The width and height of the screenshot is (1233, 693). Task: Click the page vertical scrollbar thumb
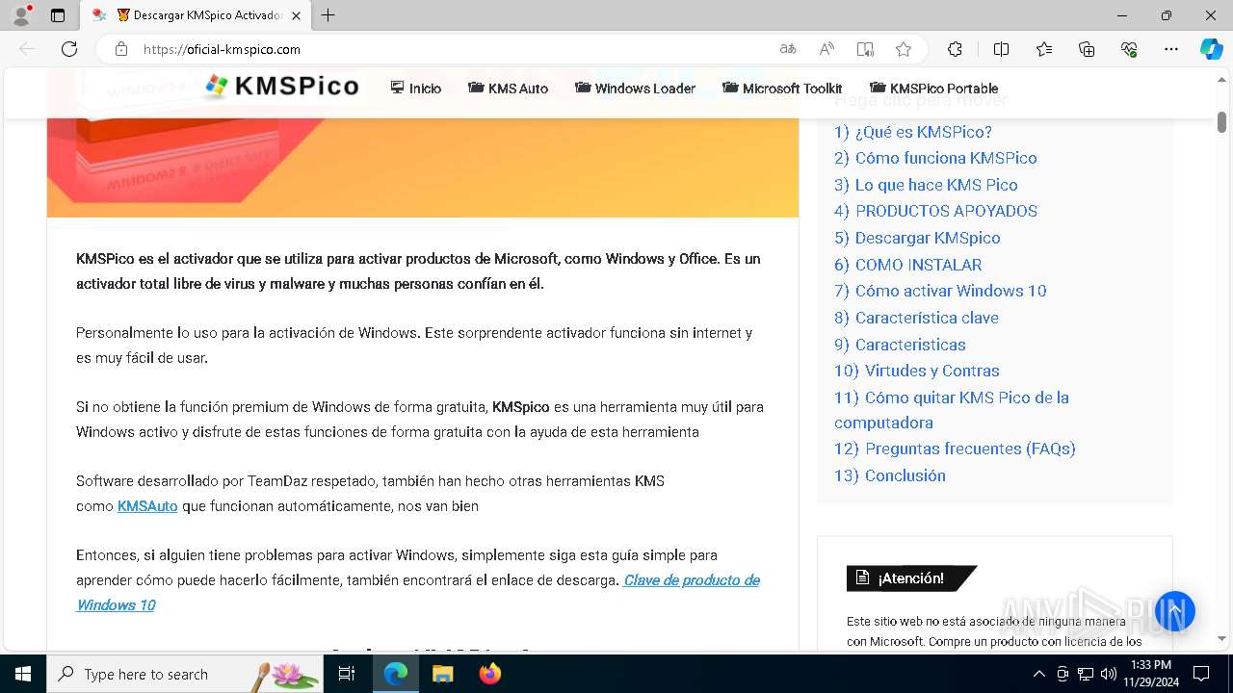[x=1221, y=122]
